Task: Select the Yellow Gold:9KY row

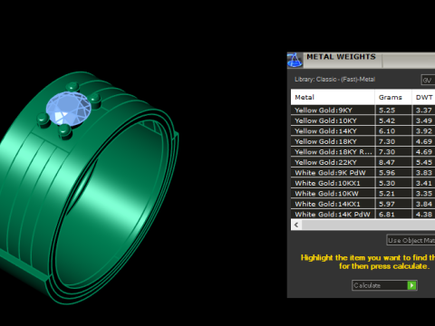Action: click(362, 110)
